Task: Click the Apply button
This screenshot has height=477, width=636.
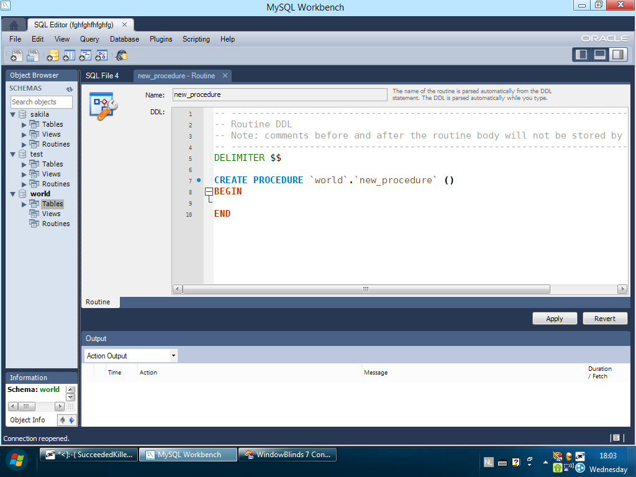Action: [x=555, y=319]
